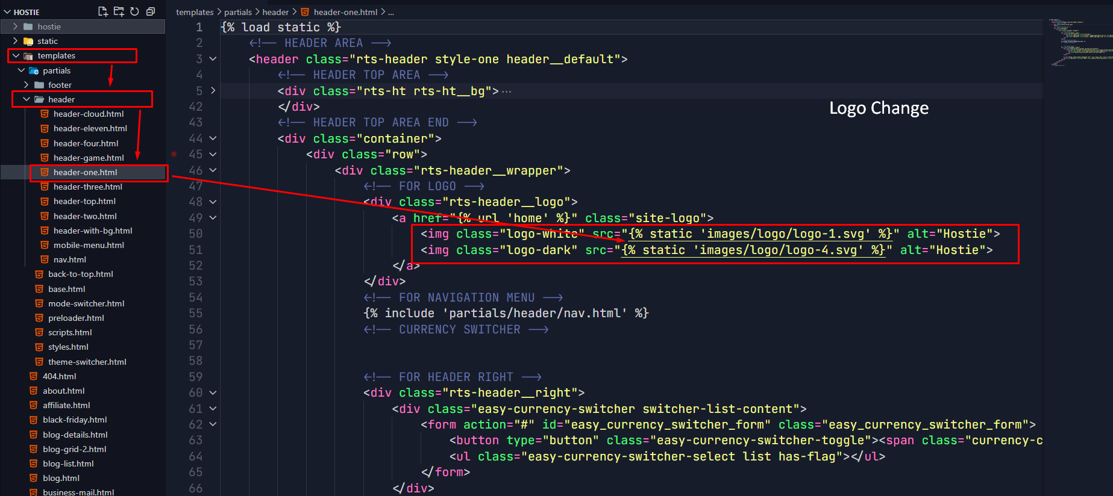Open nav.html in the file tree
Viewport: 1113px width, 496px height.
[x=69, y=259]
